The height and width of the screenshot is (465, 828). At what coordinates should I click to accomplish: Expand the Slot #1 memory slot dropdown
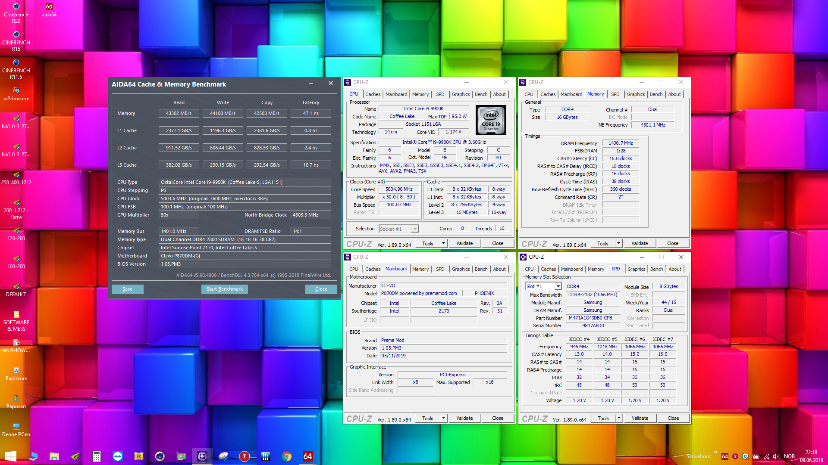pyautogui.click(x=558, y=286)
